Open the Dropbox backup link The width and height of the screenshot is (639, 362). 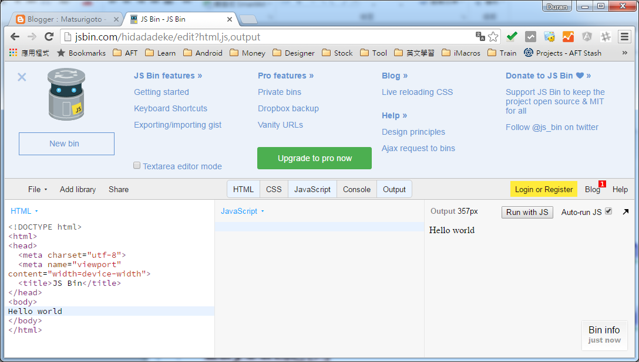pos(288,108)
